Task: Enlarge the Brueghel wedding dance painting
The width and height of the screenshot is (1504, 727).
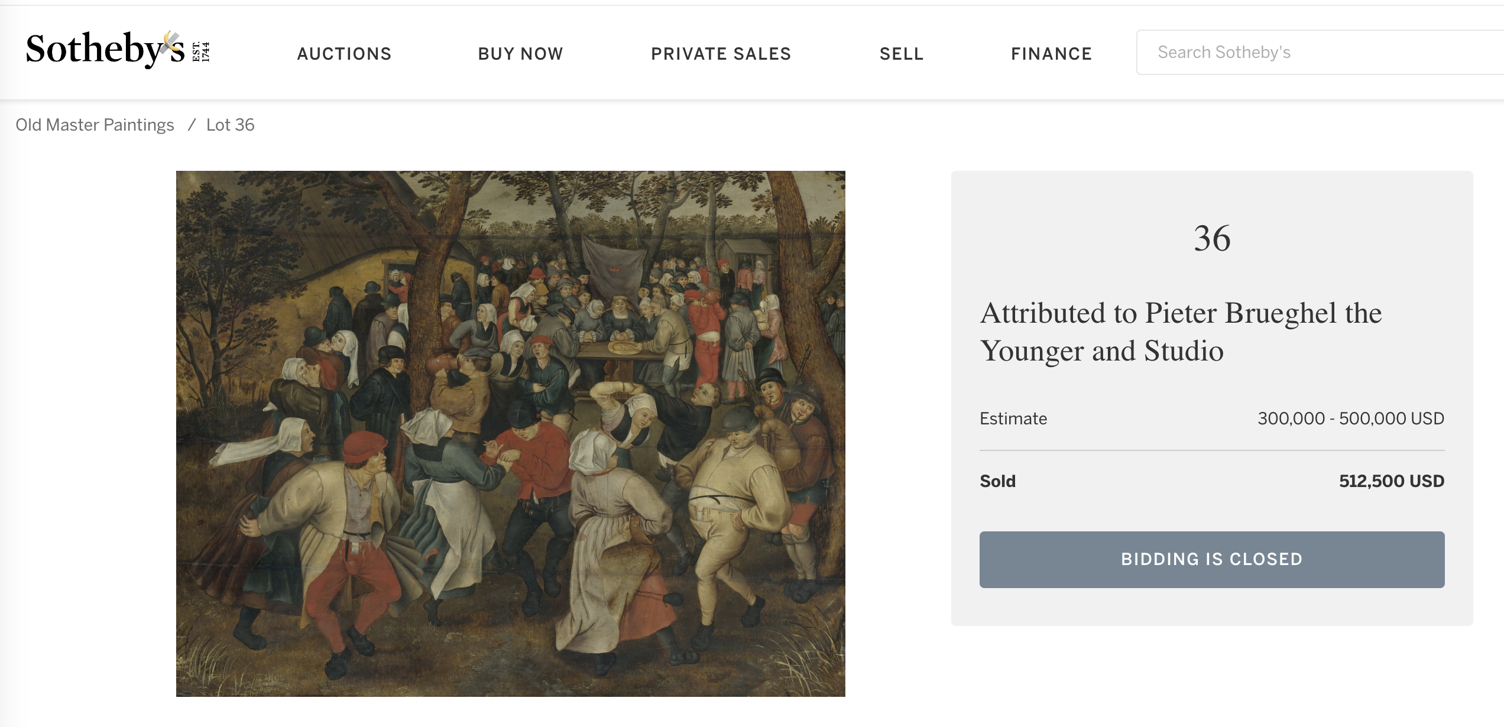Action: pyautogui.click(x=510, y=433)
